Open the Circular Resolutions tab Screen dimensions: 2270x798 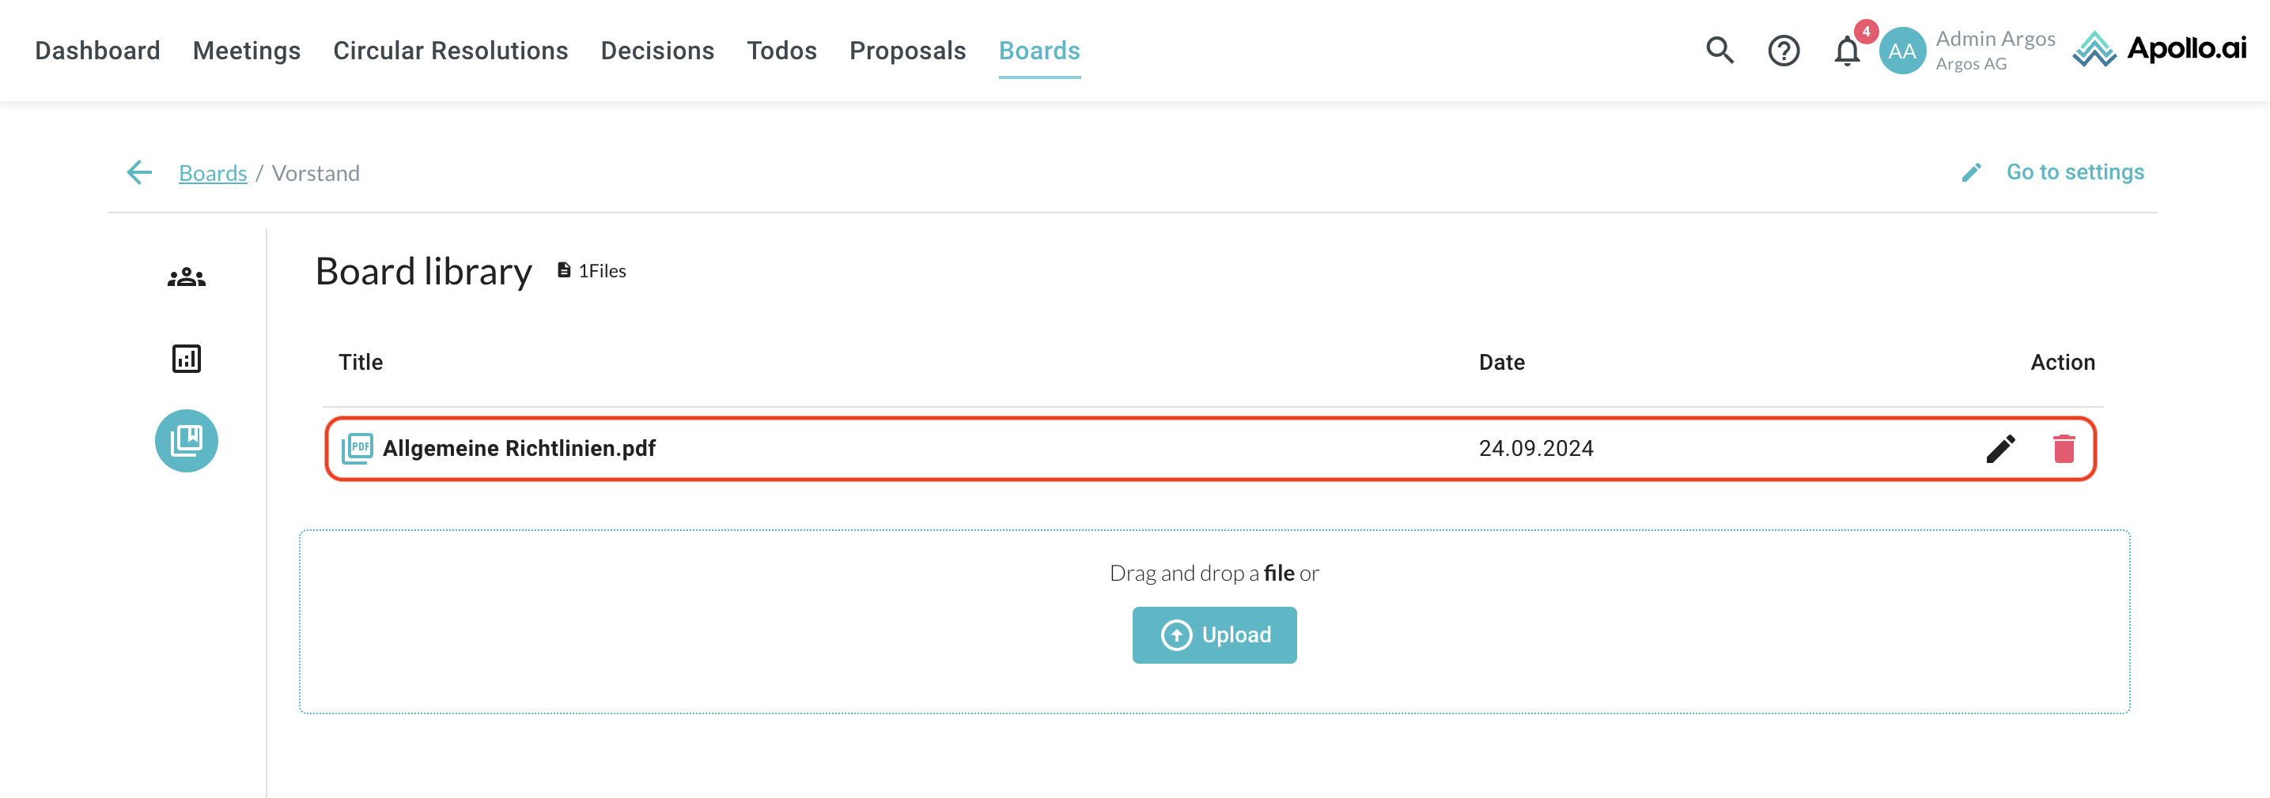pyautogui.click(x=450, y=51)
